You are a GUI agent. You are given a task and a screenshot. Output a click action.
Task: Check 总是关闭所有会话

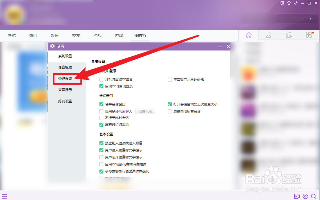170,111
